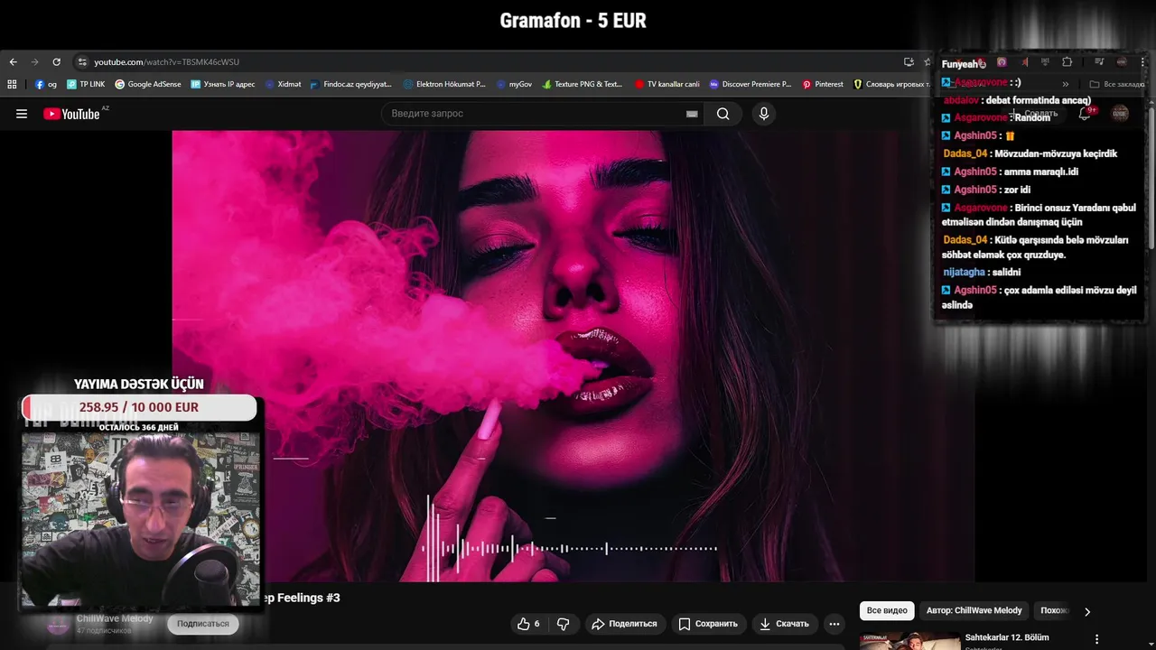
Task: Open the more actions three-dot button under the video
Action: [x=834, y=624]
